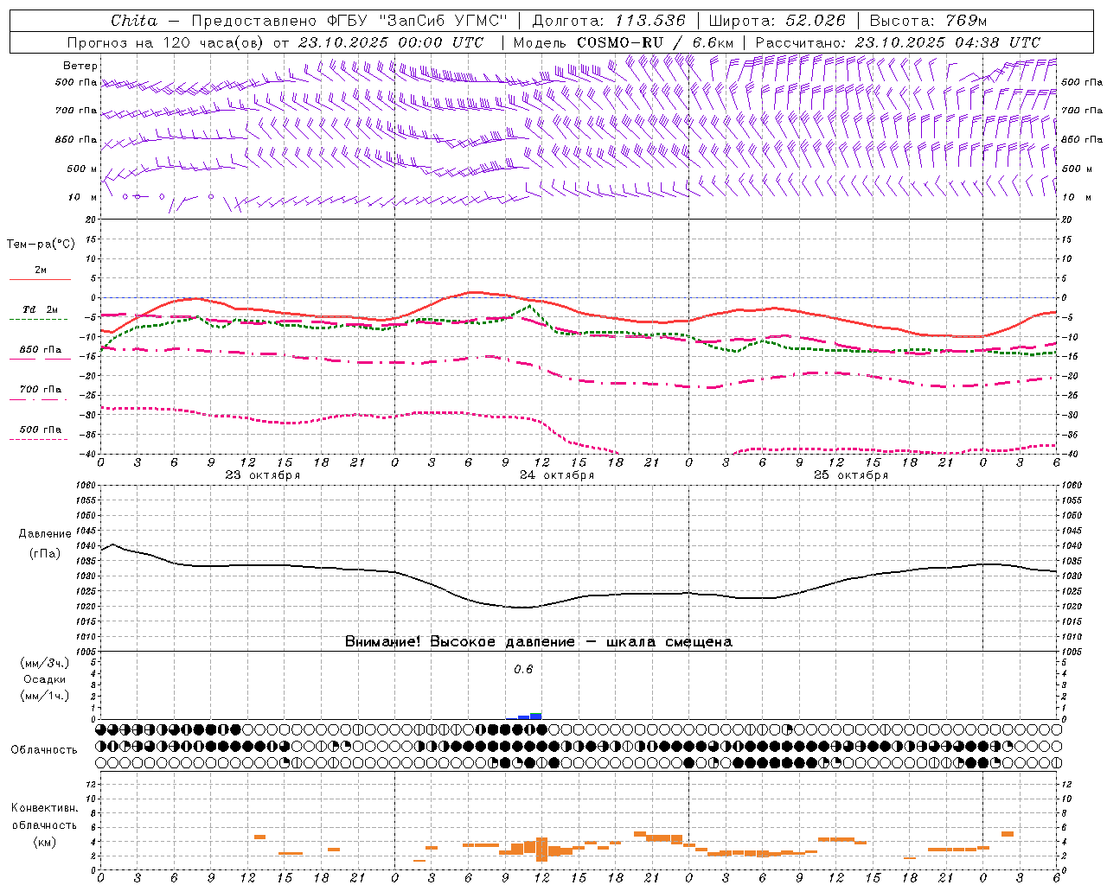Select the 'Модель COSMO-RU / 6.6км' model text

[624, 42]
